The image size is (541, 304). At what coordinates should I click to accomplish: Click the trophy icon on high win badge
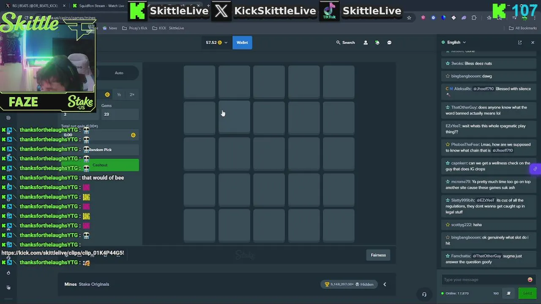click(327, 285)
